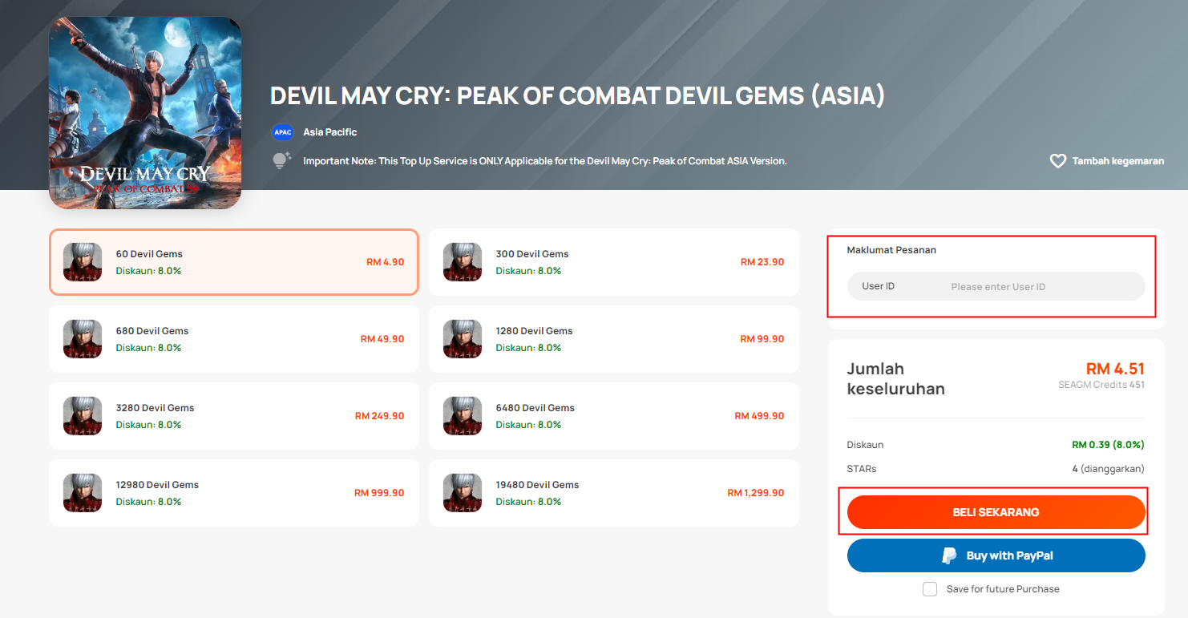Click the 680 Devil Gems item icon
The width and height of the screenshot is (1188, 618).
click(83, 339)
